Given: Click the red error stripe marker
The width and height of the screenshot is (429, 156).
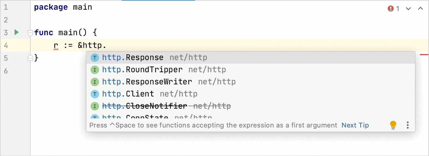Looking at the screenshot, I should tap(424, 55).
